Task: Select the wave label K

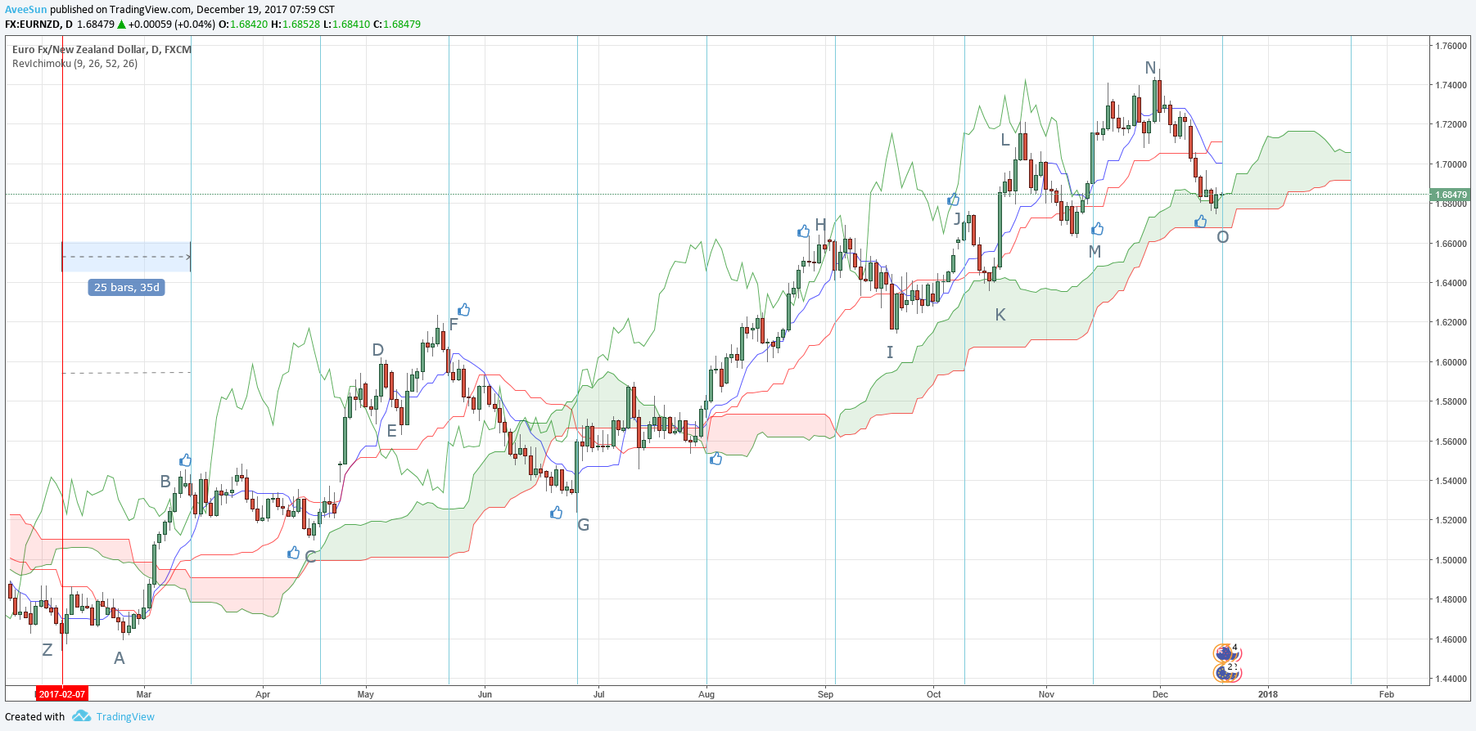Action: point(1000,315)
